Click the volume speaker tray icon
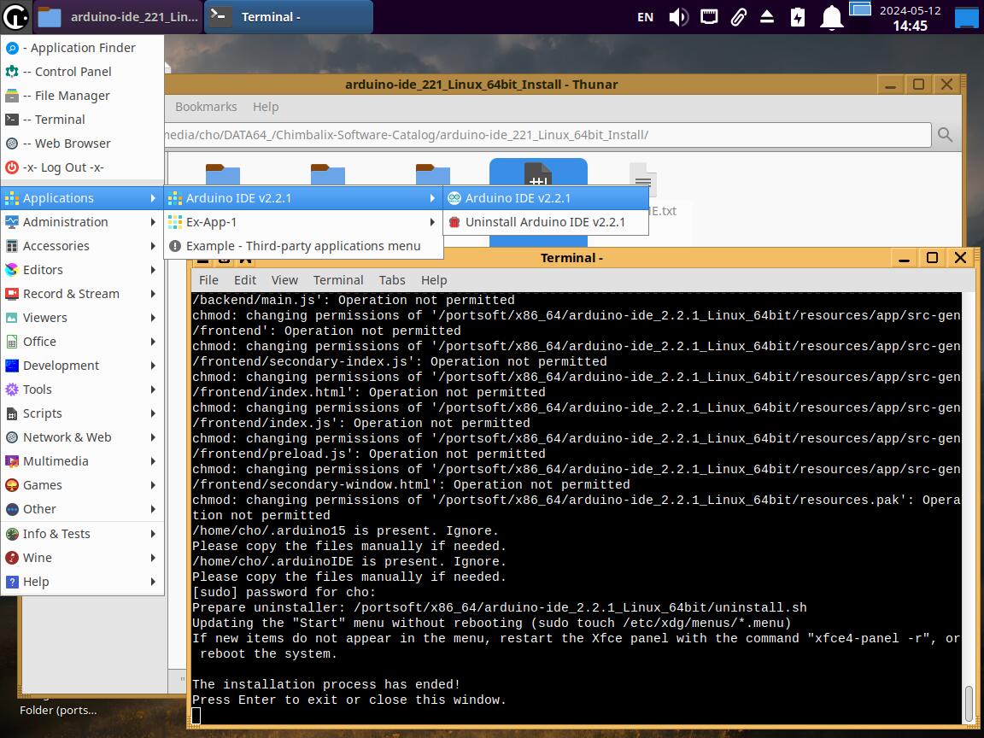984x738 pixels. pos(678,17)
